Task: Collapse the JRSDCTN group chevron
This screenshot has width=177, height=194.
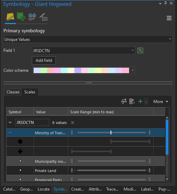Action: click(10, 123)
